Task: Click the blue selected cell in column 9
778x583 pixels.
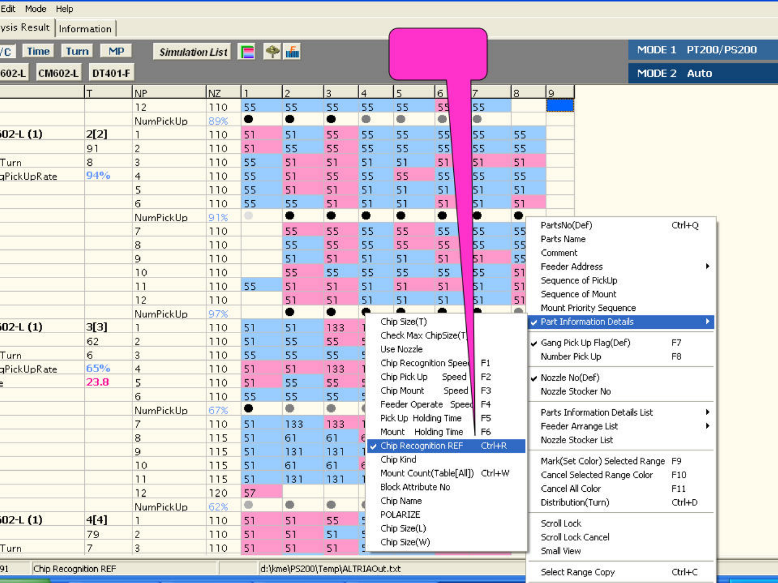Action: (x=560, y=106)
